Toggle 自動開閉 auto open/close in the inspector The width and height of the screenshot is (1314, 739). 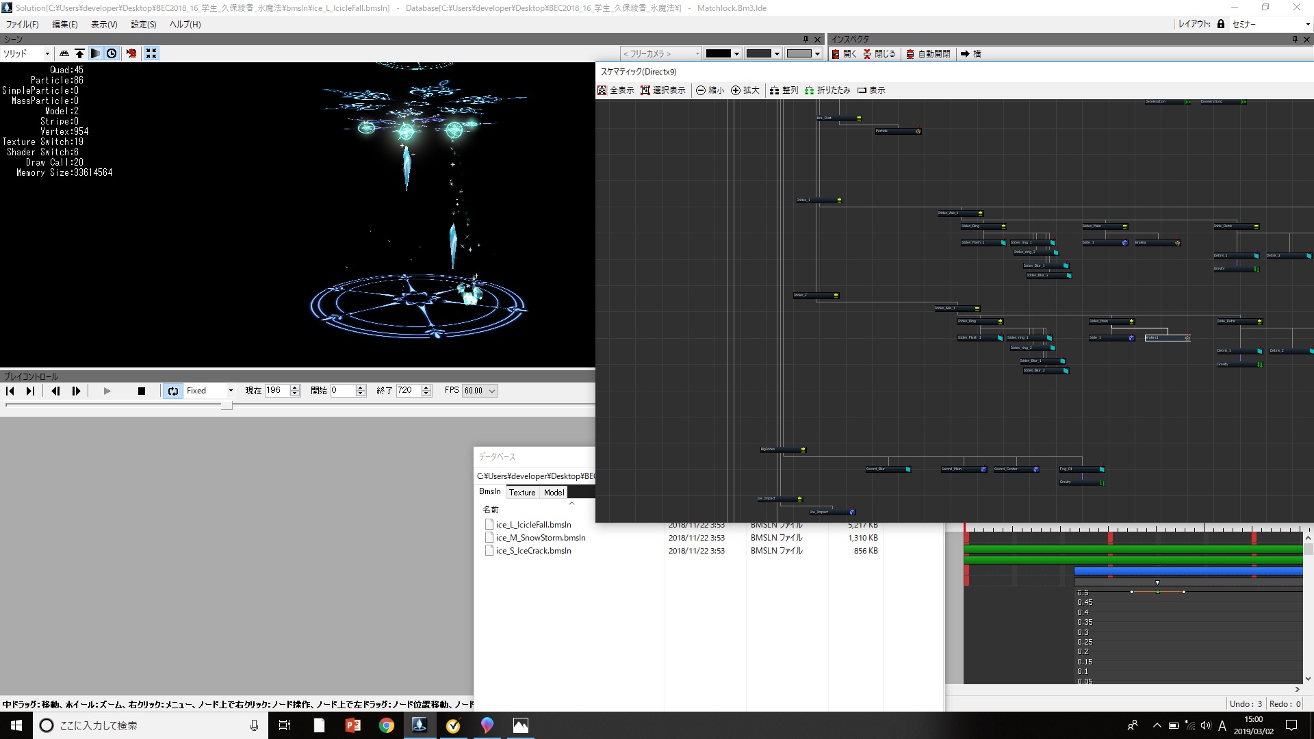pyautogui.click(x=928, y=54)
